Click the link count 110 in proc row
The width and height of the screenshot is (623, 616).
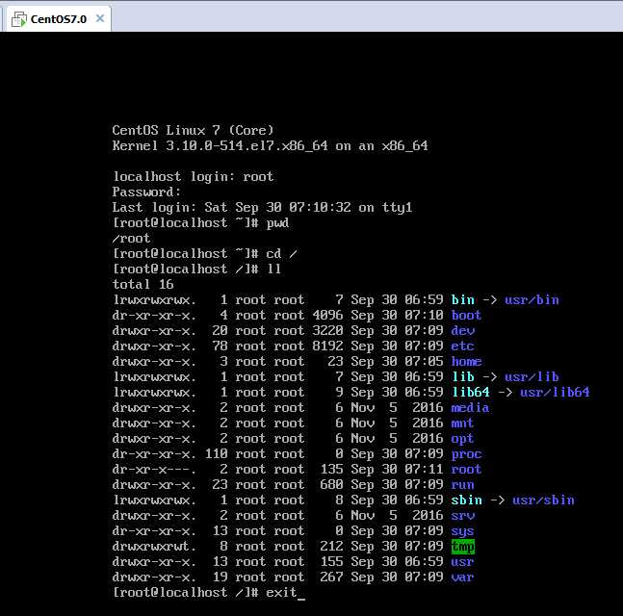(x=216, y=453)
